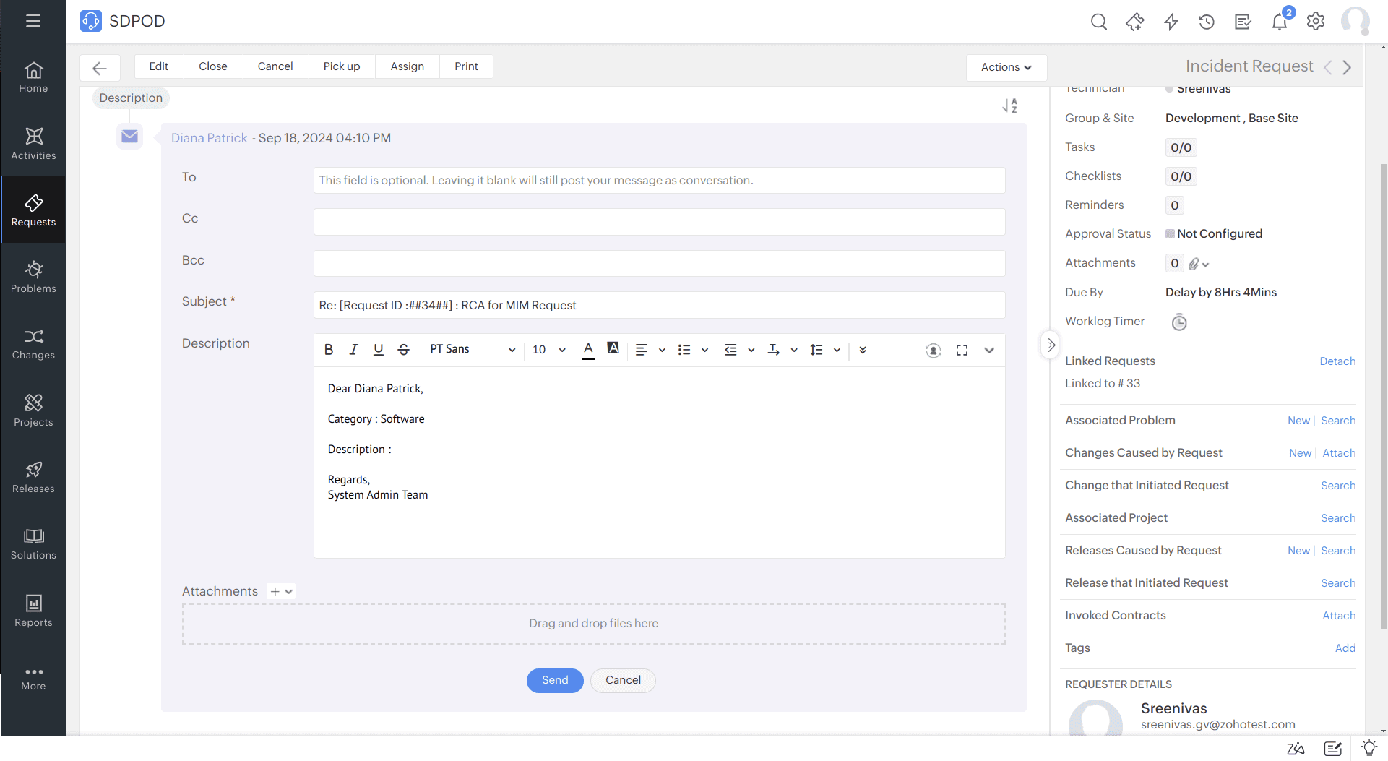Image resolution: width=1388 pixels, height=761 pixels.
Task: Apply strikethrough formatting
Action: (404, 350)
